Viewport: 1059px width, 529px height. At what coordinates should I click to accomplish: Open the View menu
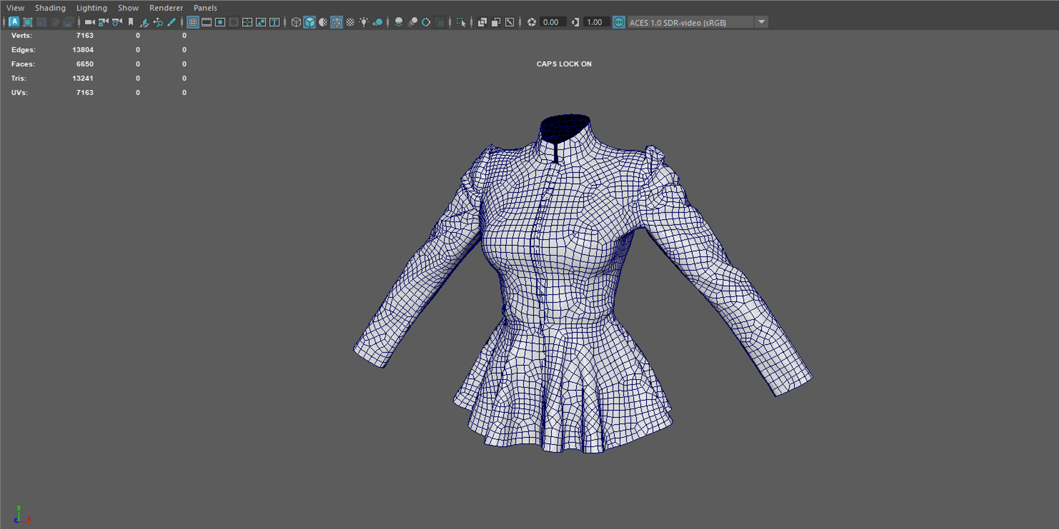(x=15, y=8)
